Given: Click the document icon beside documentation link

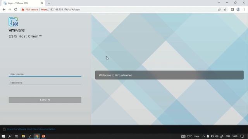Looking at the screenshot, I should click(4, 129).
